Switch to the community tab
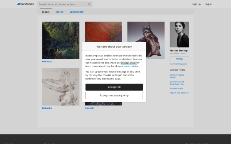The height and width of the screenshot is (144, 231). [77, 12]
